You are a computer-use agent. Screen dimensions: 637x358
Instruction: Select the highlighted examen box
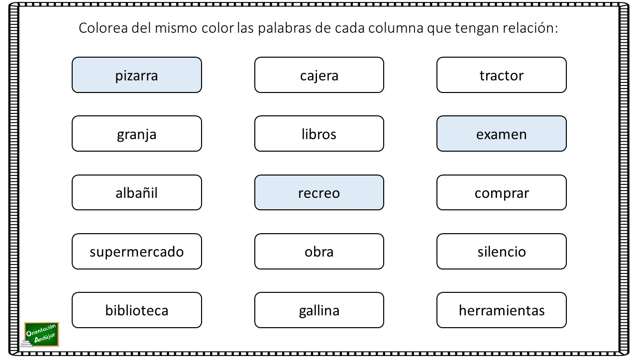point(502,134)
